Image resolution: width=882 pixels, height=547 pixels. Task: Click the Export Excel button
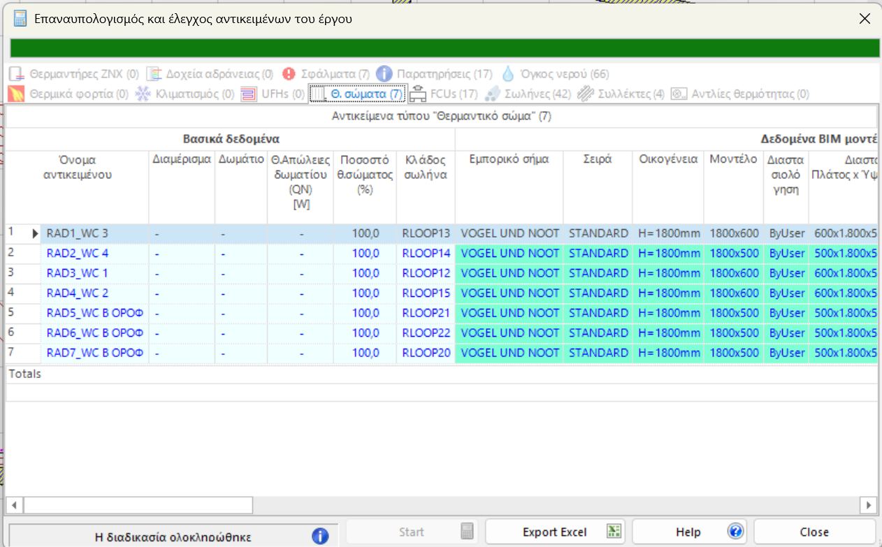pyautogui.click(x=555, y=532)
